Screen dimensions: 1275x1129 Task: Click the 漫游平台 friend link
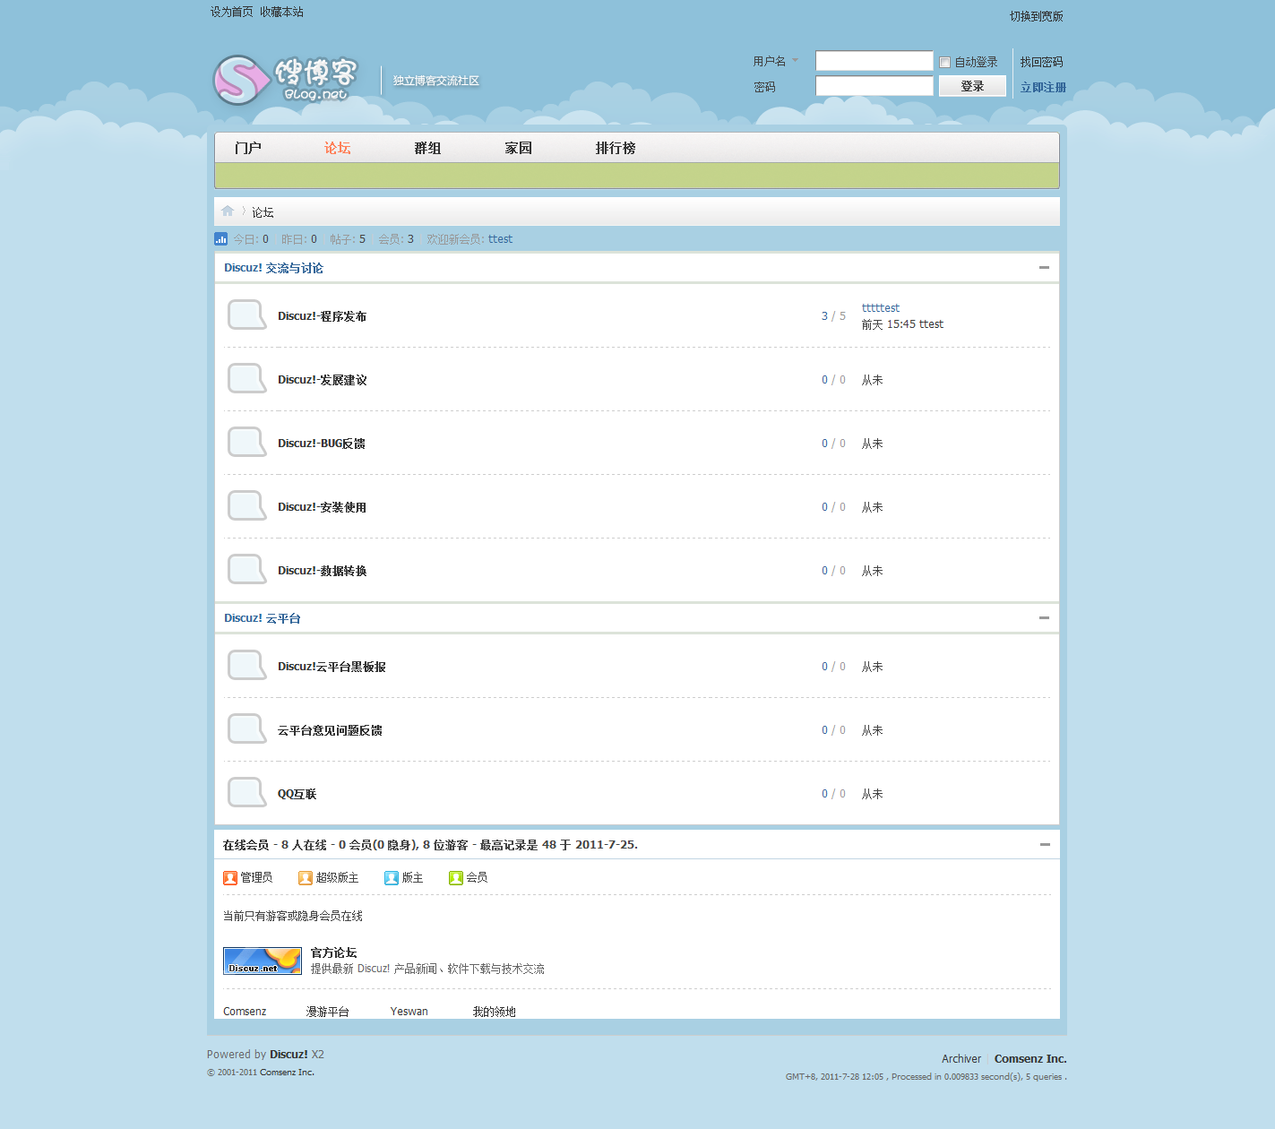pos(328,1011)
